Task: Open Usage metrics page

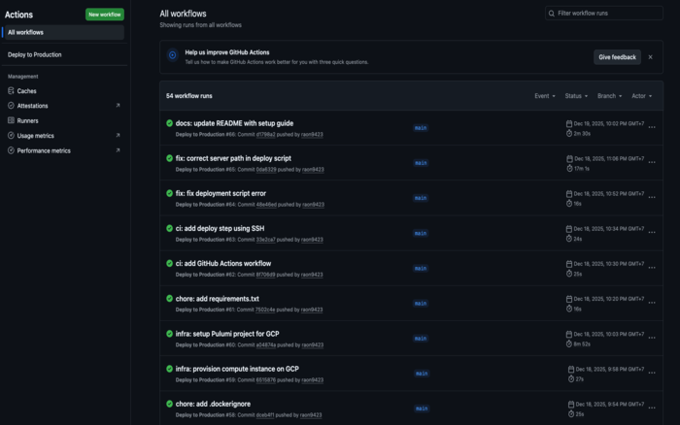Action: 36,136
